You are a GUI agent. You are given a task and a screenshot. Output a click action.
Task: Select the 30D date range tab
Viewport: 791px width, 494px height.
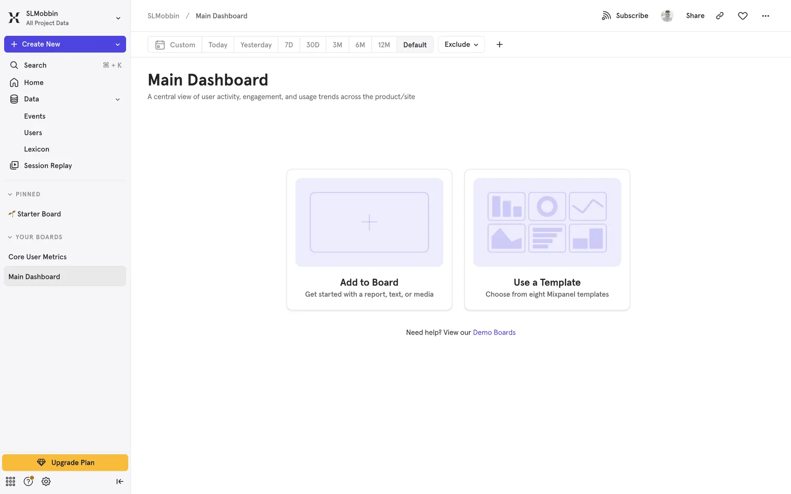pyautogui.click(x=313, y=44)
